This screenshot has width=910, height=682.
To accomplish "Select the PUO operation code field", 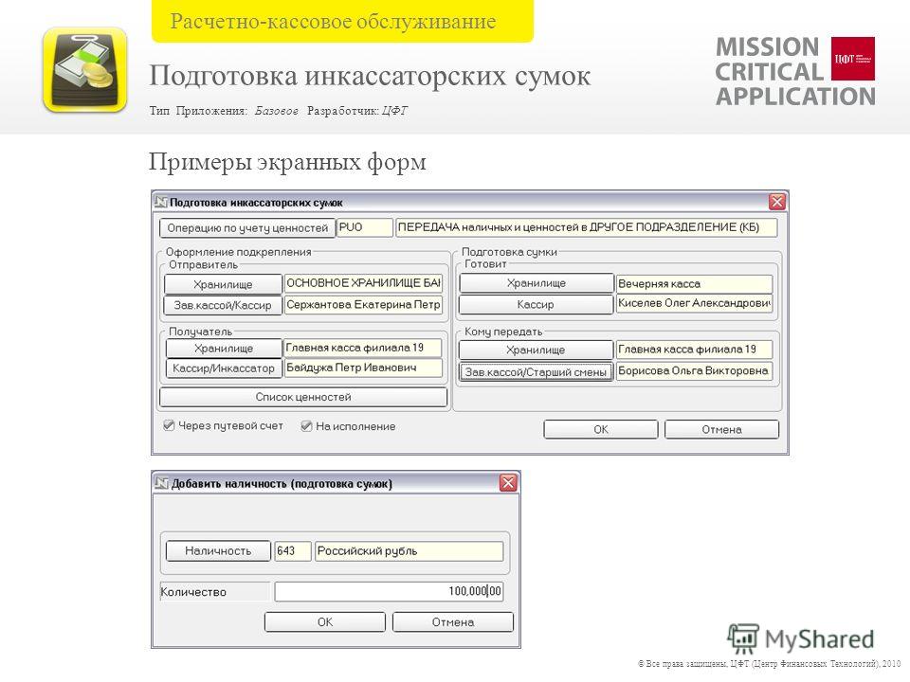I will click(364, 227).
